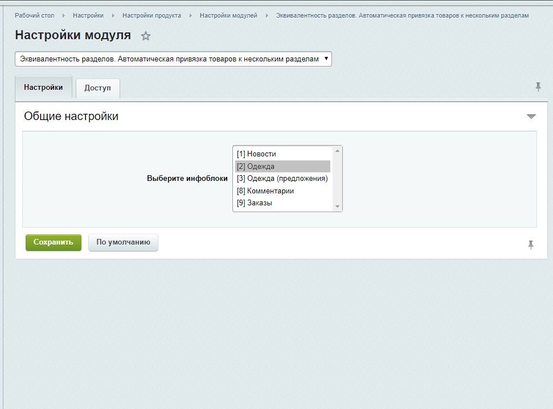Navigate to Настройки продукта breadcrumb
This screenshot has height=409, width=553.
(x=151, y=15)
